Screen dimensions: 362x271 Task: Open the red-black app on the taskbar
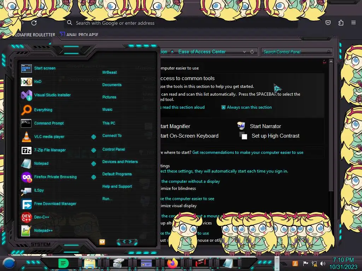pos(200,263)
